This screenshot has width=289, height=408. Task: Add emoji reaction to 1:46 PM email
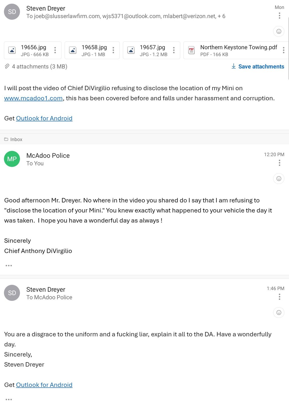279,313
